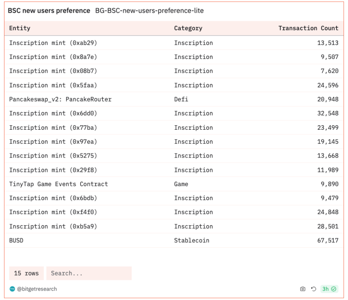
Task: Select the TinyTap Game Events Contract cell
Action: pyautogui.click(x=58, y=184)
